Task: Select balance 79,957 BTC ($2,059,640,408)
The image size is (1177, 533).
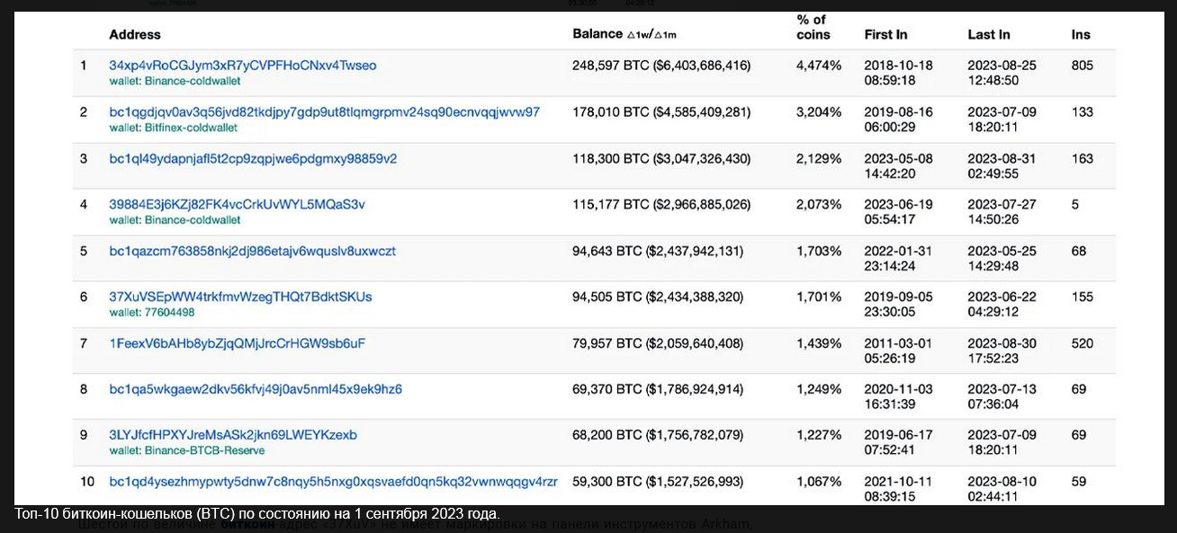Action: coord(658,343)
